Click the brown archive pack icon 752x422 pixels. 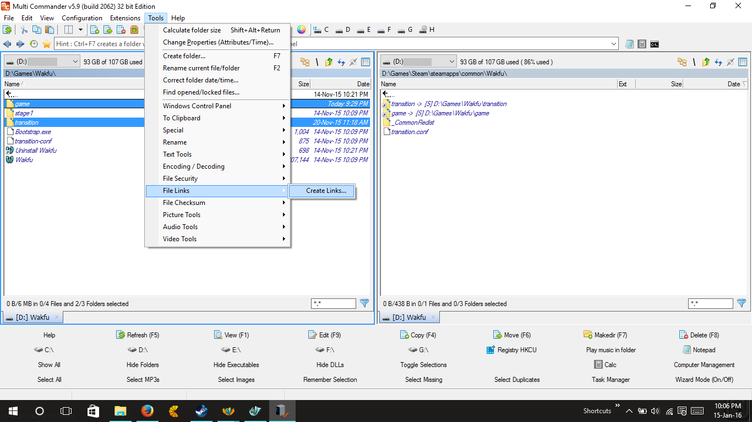[x=134, y=30]
